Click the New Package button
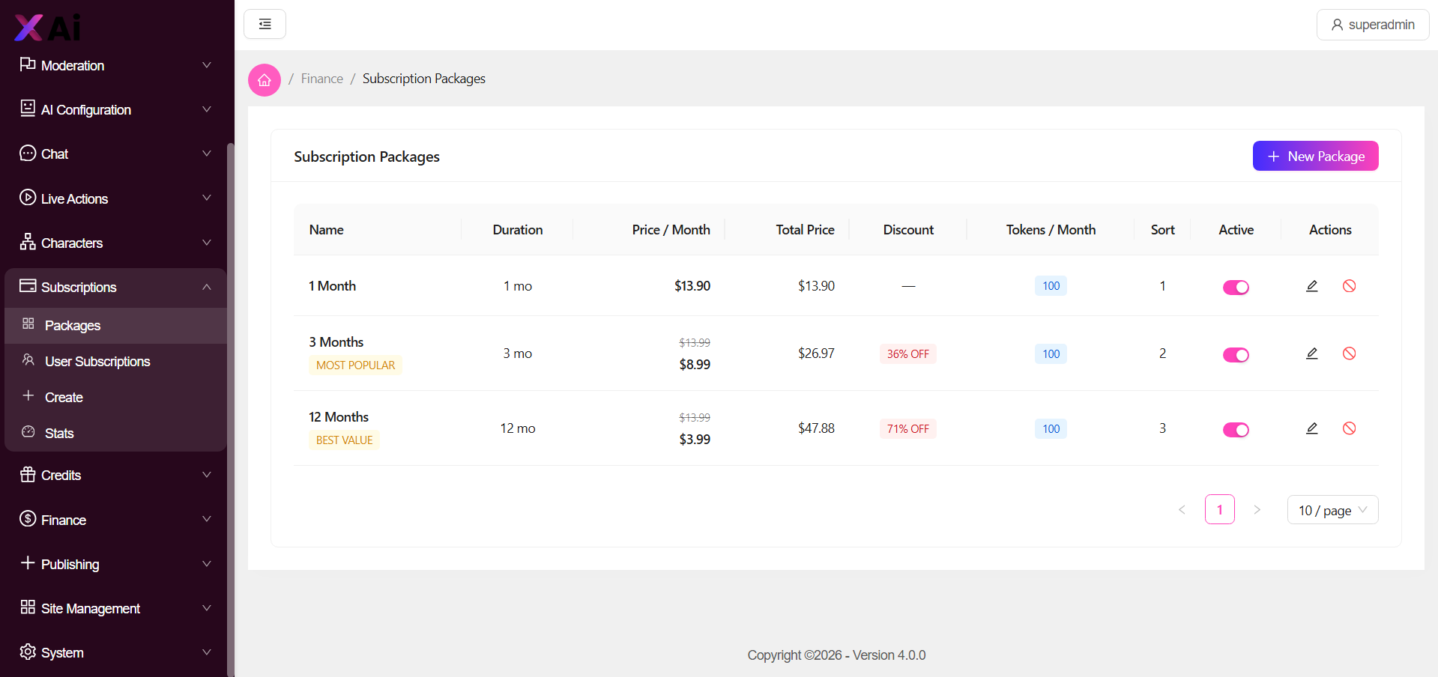The height and width of the screenshot is (677, 1438). click(x=1315, y=156)
